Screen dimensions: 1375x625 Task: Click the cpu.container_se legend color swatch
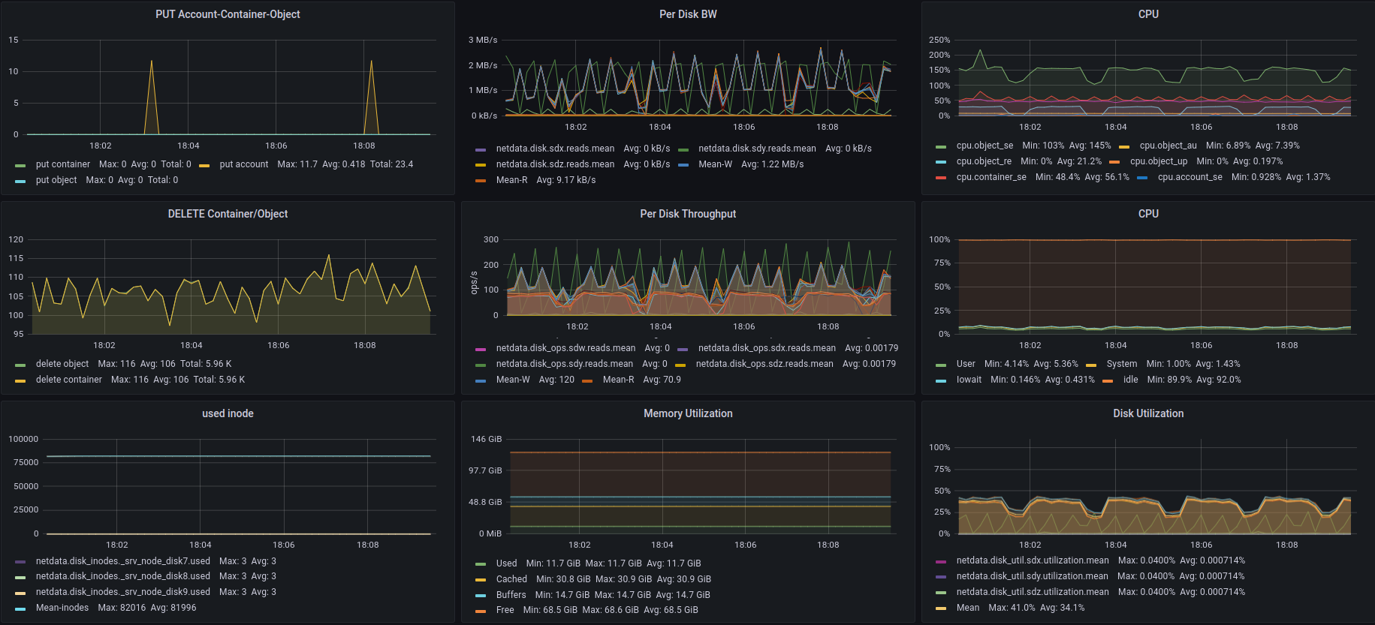(x=941, y=178)
